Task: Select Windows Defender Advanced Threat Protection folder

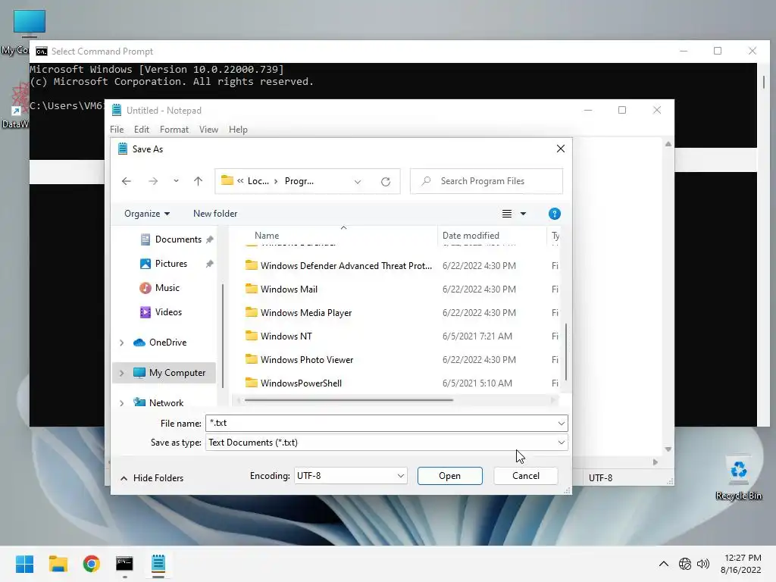Action: point(346,266)
